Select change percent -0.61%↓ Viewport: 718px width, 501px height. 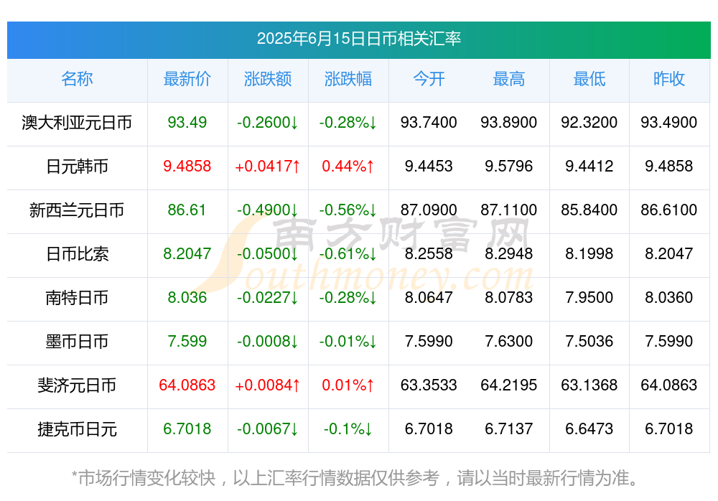click(x=348, y=253)
